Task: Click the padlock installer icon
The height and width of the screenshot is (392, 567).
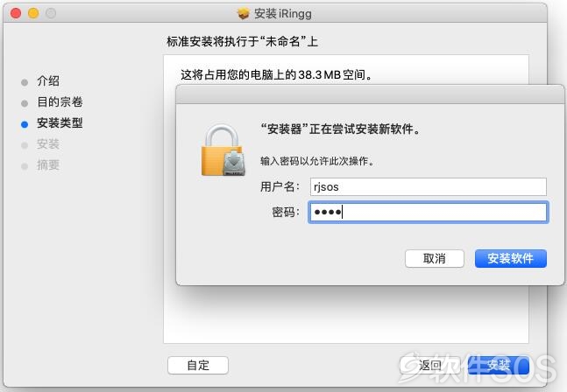Action: pyautogui.click(x=223, y=150)
